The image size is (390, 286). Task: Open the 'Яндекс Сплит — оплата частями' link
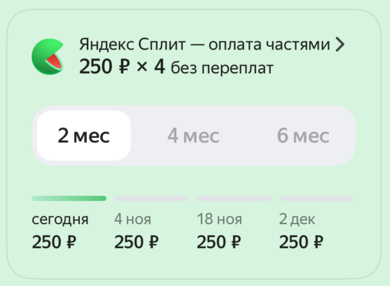click(205, 45)
